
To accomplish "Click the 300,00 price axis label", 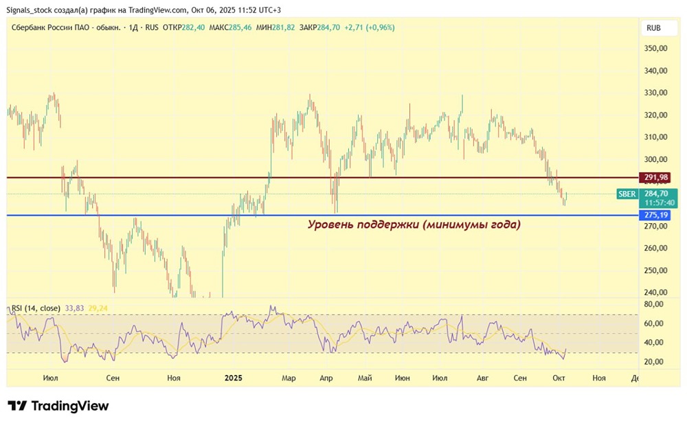I will [655, 159].
